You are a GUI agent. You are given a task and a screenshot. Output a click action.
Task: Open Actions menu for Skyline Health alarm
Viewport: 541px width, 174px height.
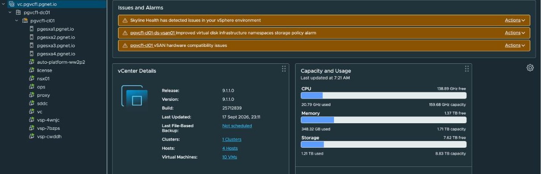pyautogui.click(x=515, y=20)
